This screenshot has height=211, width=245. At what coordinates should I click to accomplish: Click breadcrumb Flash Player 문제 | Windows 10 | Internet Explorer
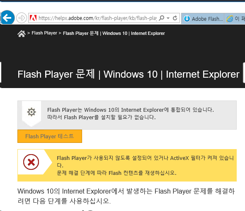(x=114, y=33)
